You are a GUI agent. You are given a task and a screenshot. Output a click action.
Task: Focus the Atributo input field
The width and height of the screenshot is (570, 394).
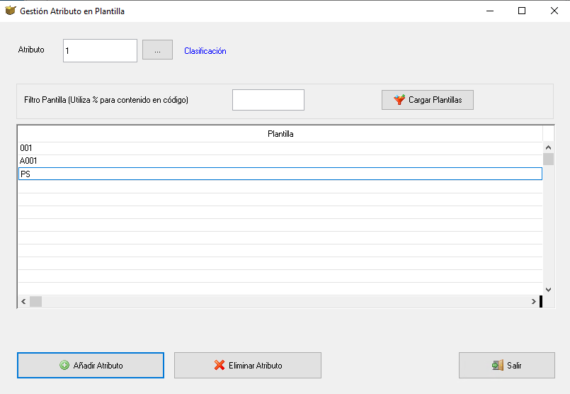(x=100, y=50)
